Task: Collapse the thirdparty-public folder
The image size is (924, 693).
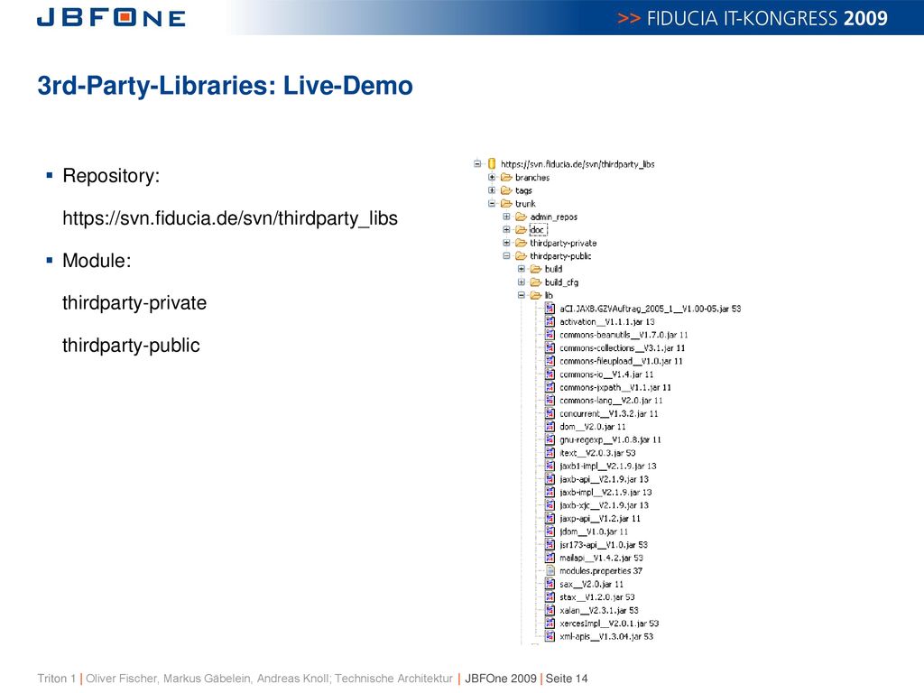Action: (507, 255)
